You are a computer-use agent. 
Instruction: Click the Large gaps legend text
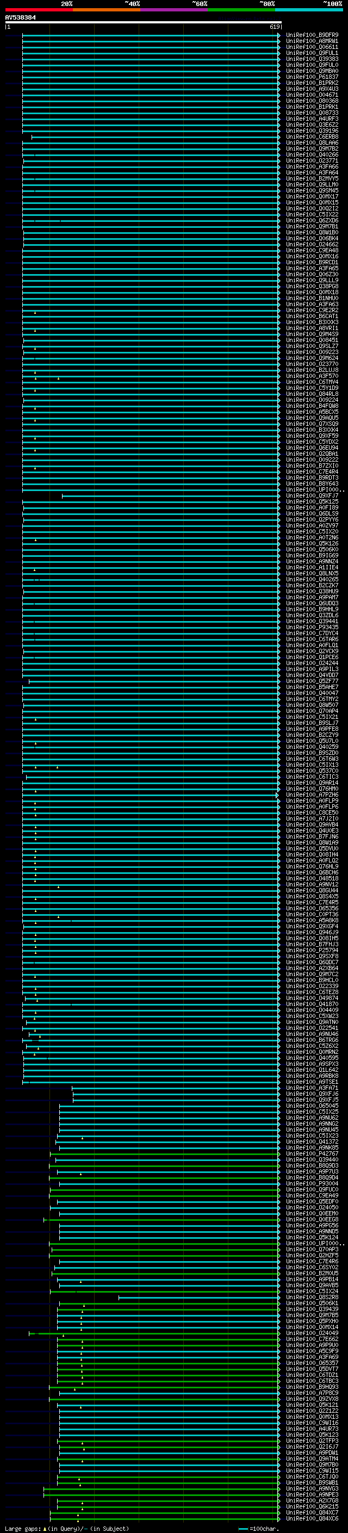pyautogui.click(x=66, y=1528)
